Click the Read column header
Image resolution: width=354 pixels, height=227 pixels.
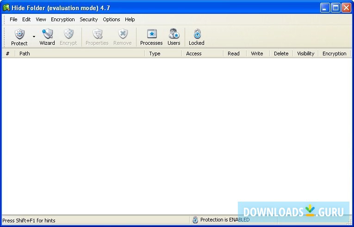click(235, 54)
